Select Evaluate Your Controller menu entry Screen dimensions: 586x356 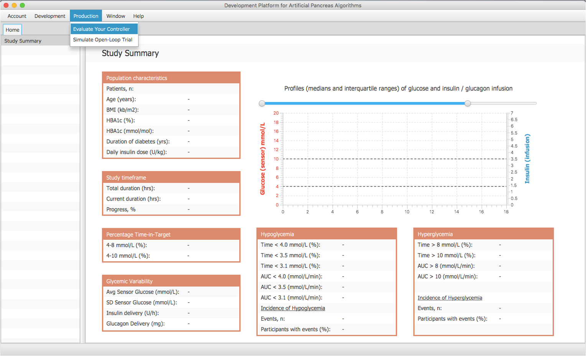[x=102, y=29]
